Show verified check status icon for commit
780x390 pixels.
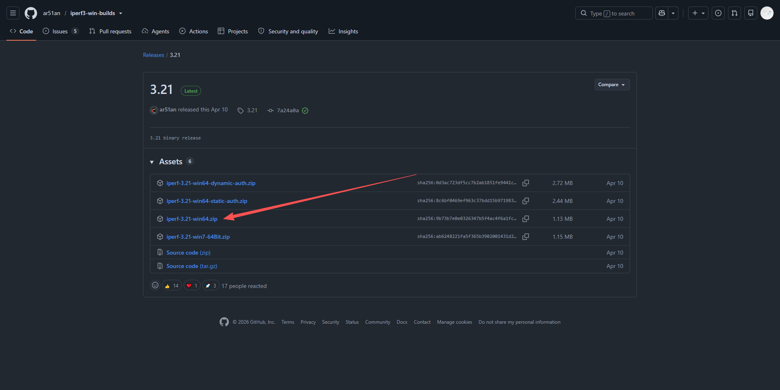click(305, 111)
